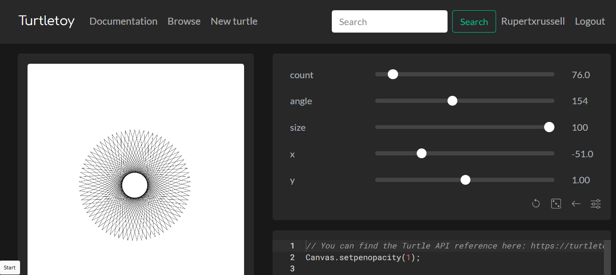The height and width of the screenshot is (275, 616).
Task: Open the Documentation page
Action: (123, 21)
